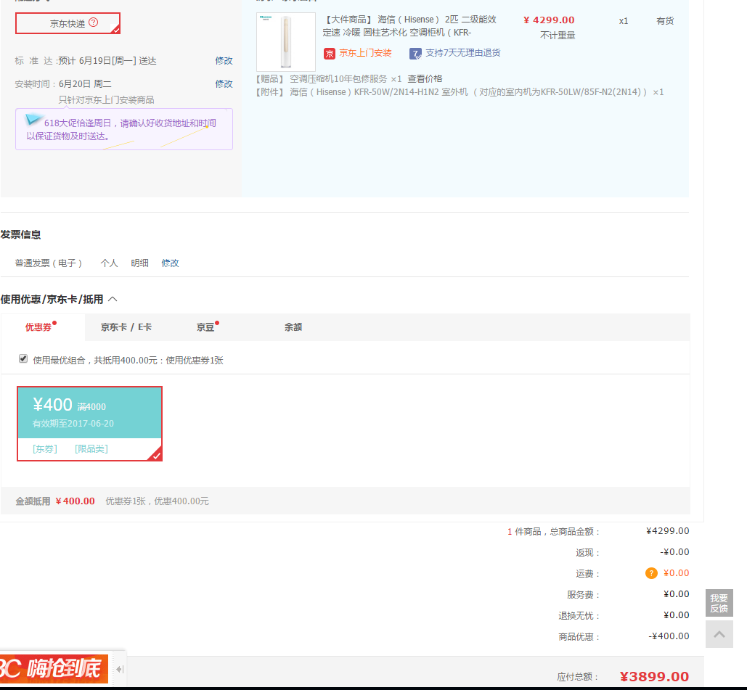Click 支持7天无理由退货 link

pyautogui.click(x=463, y=53)
